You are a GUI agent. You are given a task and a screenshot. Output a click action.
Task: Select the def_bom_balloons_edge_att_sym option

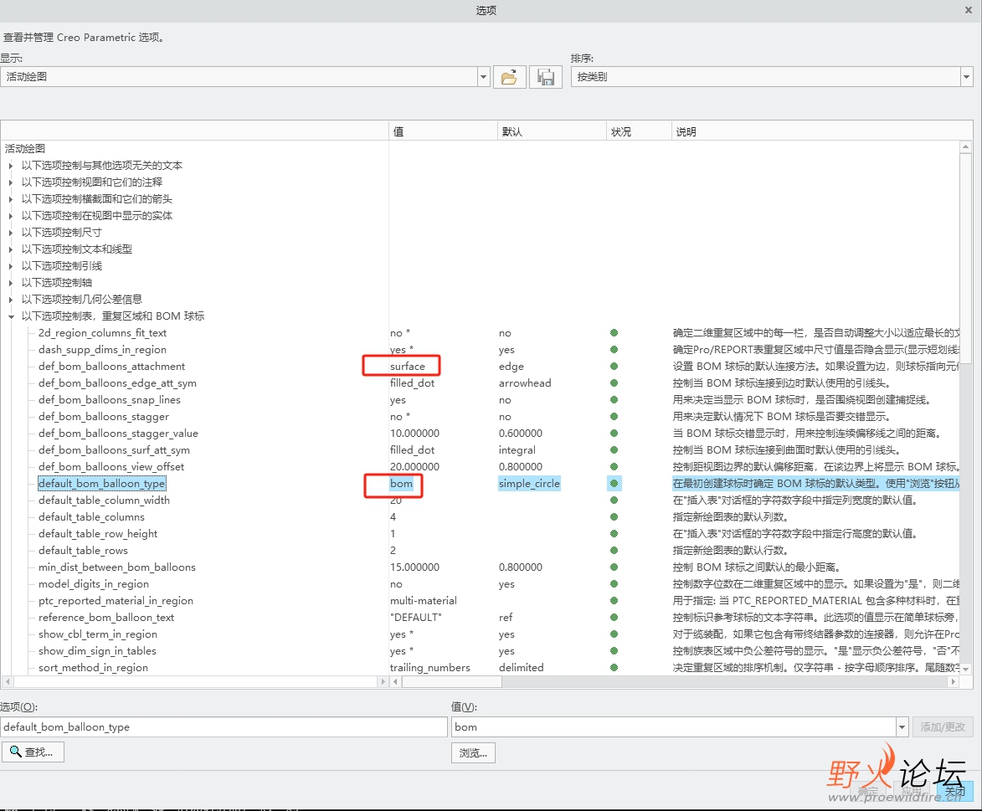117,382
